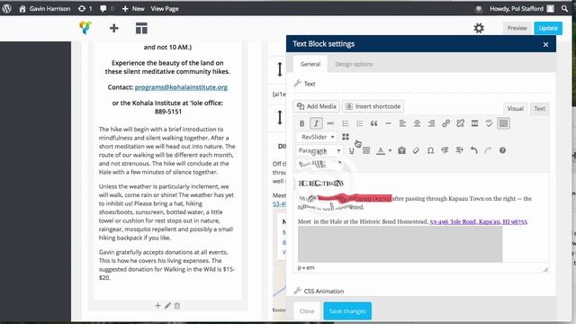
Task: Add a new element with plus icon
Action: [x=114, y=28]
